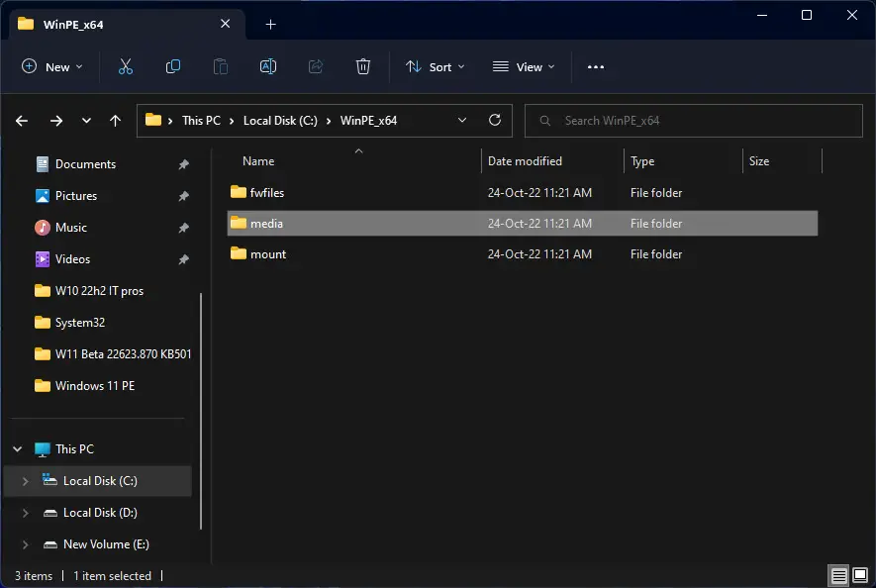
Task: Select the WinPE_x64 tab
Action: [x=127, y=24]
